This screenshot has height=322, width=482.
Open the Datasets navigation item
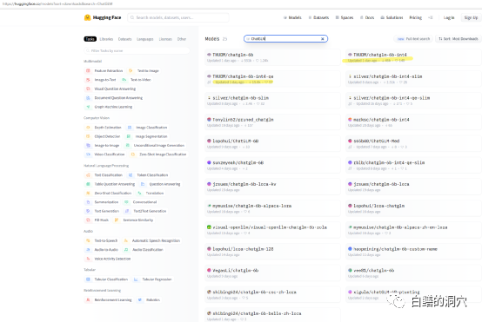pyautogui.click(x=318, y=17)
